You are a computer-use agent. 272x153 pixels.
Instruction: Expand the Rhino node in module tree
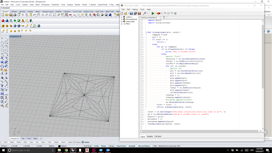[122, 24]
